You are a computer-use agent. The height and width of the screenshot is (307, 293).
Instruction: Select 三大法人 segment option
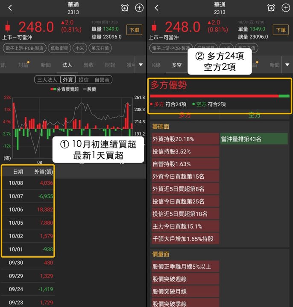click(47, 80)
